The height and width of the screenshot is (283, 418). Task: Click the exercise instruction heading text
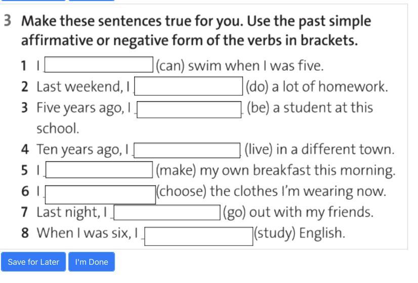point(196,30)
